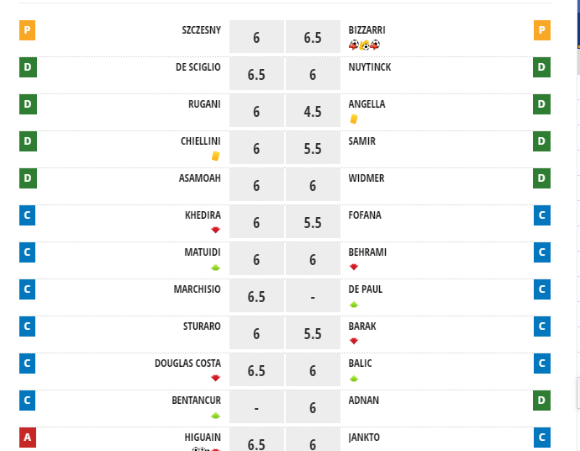Click Khedira's red substitution arrow
The height and width of the screenshot is (451, 580).
click(x=215, y=230)
